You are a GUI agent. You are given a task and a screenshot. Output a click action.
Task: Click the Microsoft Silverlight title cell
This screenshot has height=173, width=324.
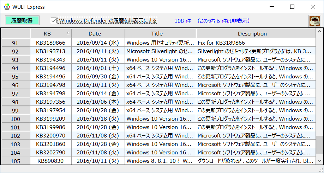click(x=161, y=51)
